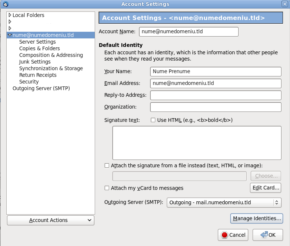Screen dimensions: 290x246
Task: Expand the Local Folders tree node
Action: tap(10, 15)
